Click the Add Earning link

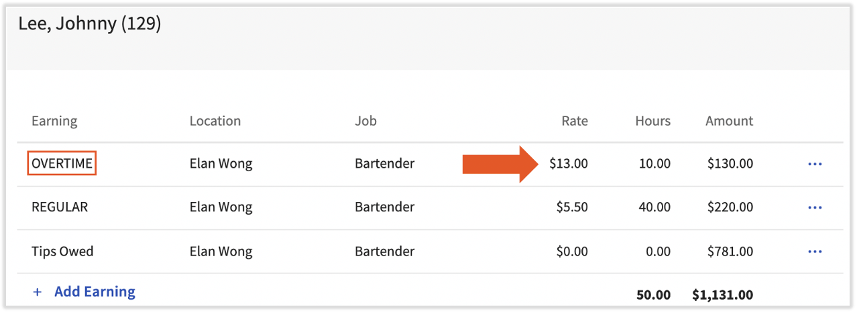[95, 292]
